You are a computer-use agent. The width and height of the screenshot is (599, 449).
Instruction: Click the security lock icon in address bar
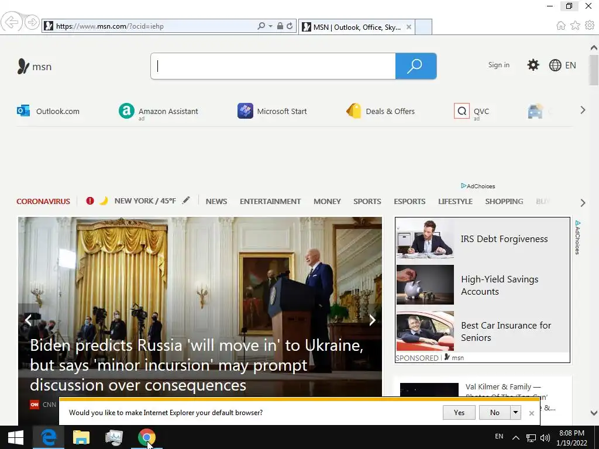[280, 26]
